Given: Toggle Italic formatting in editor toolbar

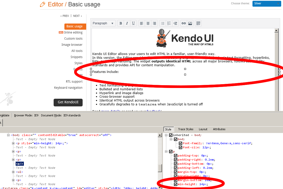Looking at the screenshot, I should [x=127, y=23].
